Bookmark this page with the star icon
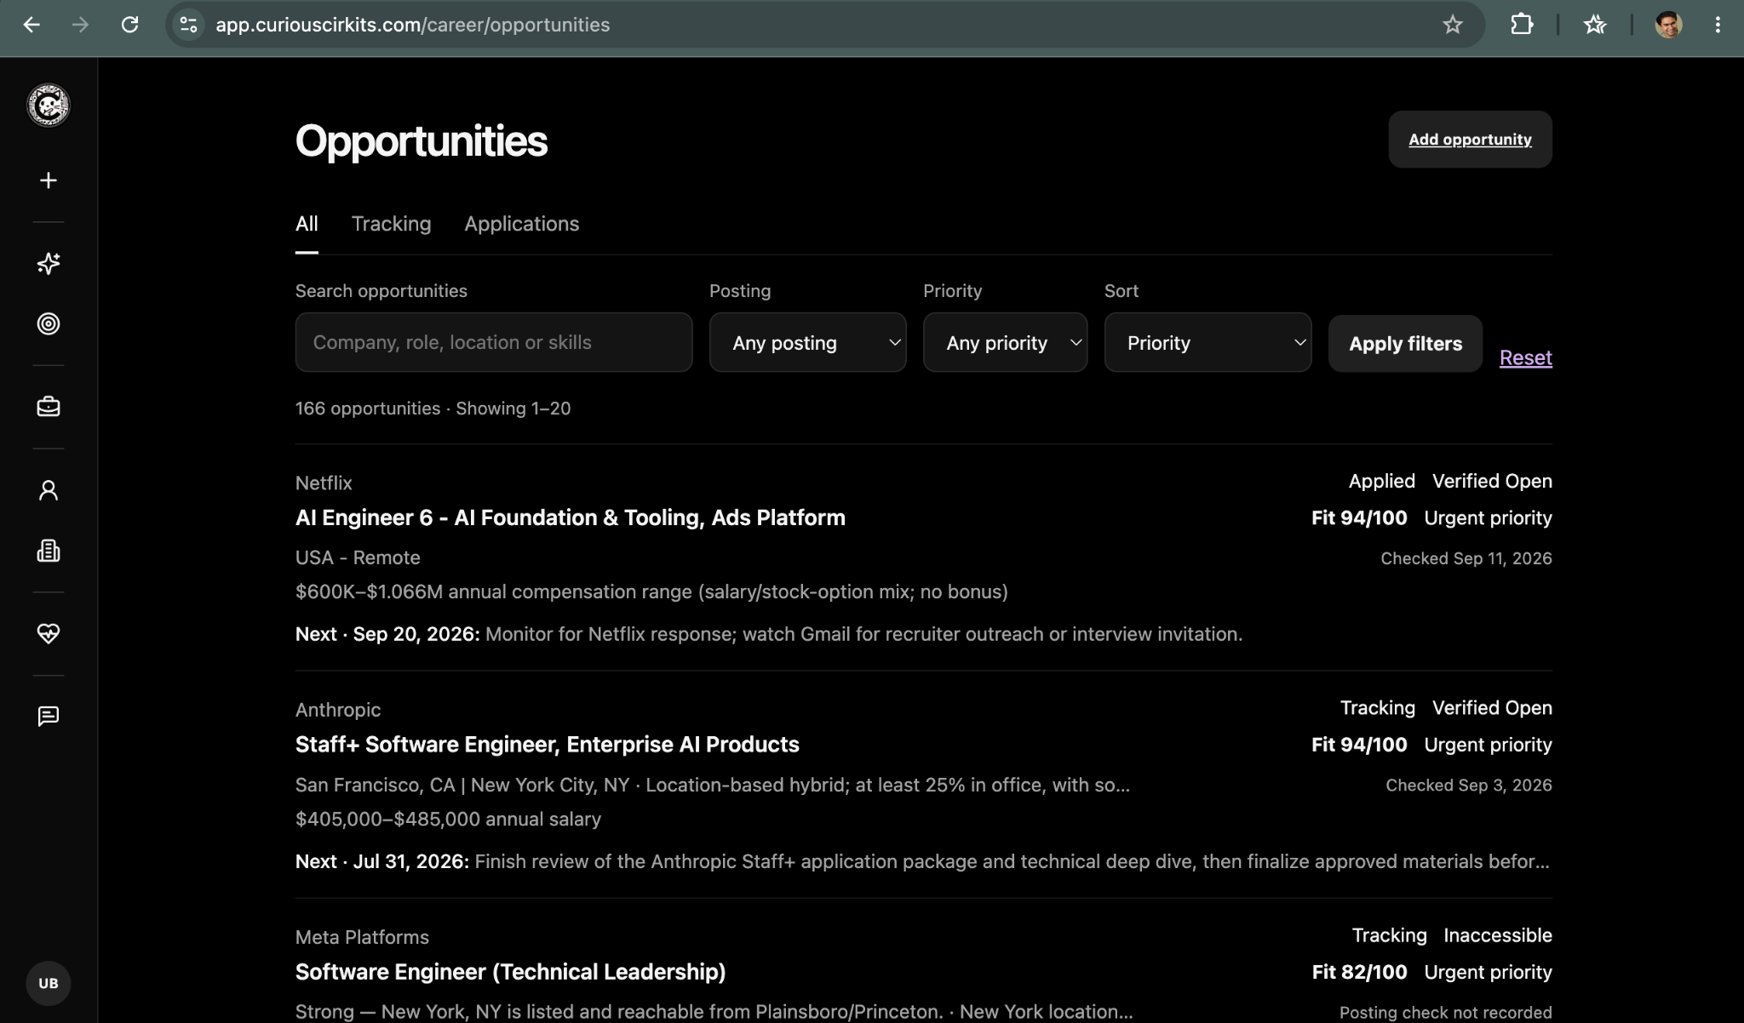Viewport: 1744px width, 1023px height. (x=1453, y=25)
